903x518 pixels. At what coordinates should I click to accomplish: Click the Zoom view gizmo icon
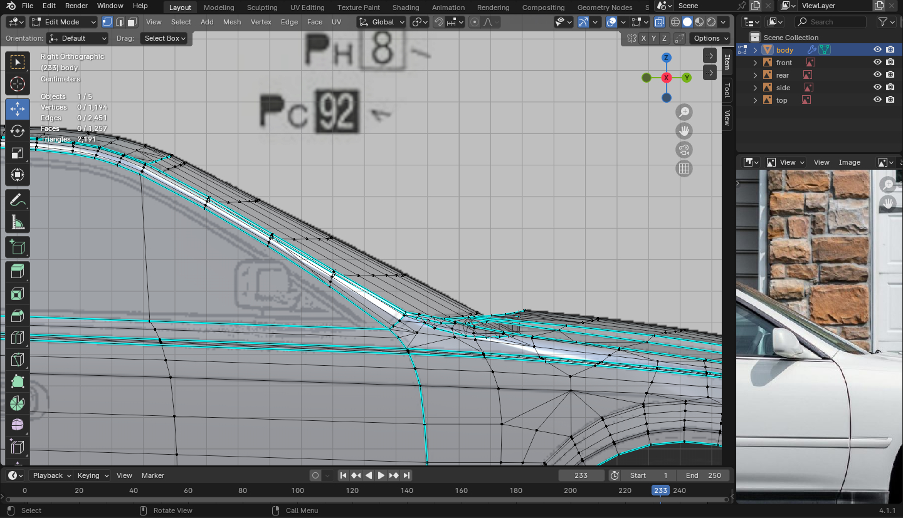click(684, 112)
